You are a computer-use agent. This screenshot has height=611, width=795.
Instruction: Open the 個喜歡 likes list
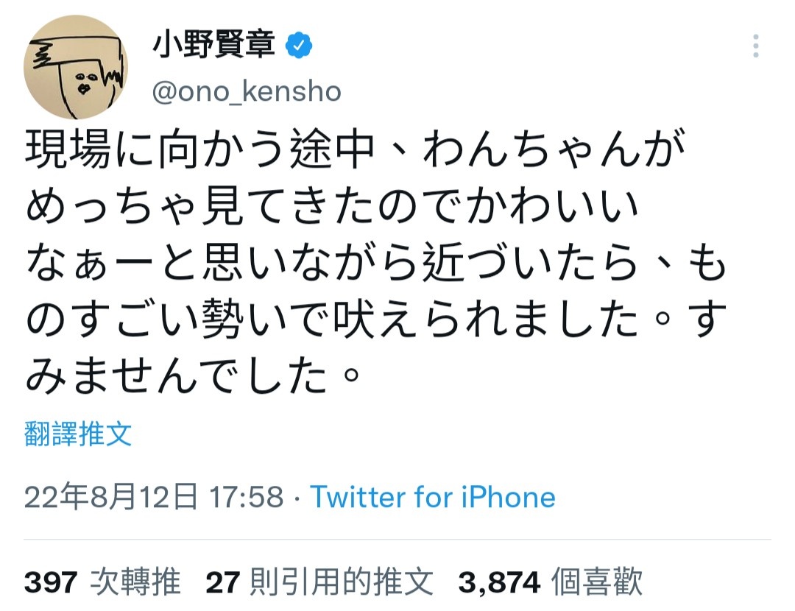pos(597,582)
